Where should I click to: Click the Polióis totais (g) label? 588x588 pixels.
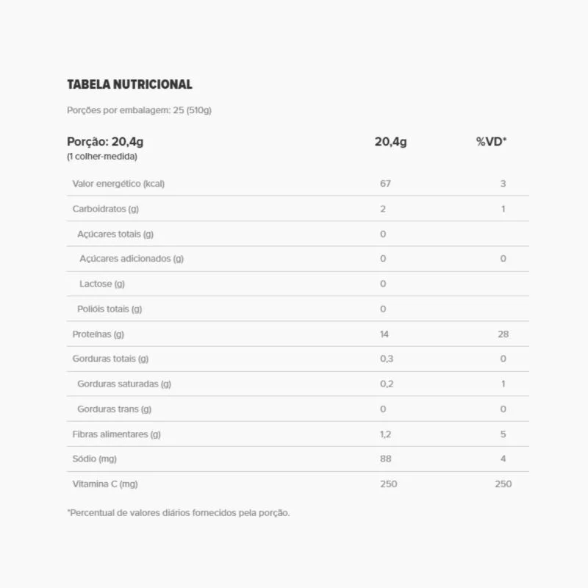[110, 309]
